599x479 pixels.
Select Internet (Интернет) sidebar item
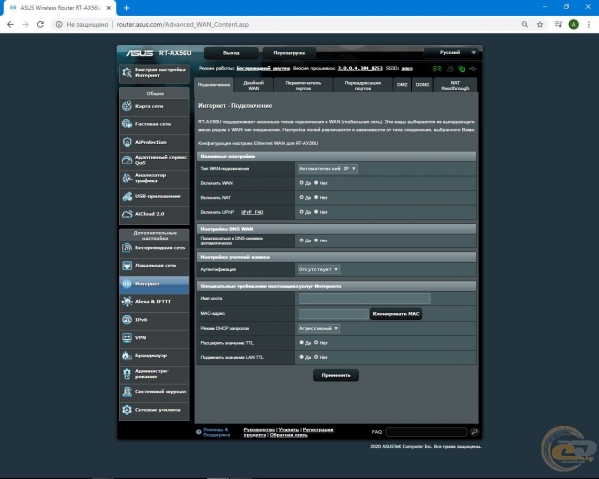click(x=154, y=284)
